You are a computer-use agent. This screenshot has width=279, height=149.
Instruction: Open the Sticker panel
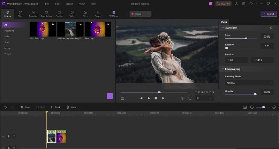coord(72,14)
